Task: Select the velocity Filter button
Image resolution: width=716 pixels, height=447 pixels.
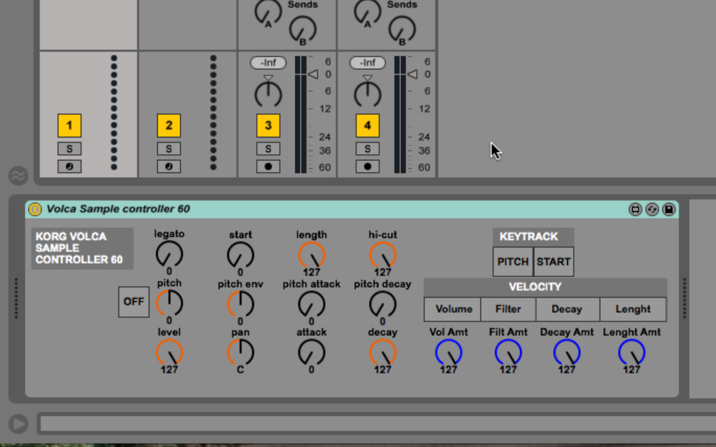Action: point(508,309)
